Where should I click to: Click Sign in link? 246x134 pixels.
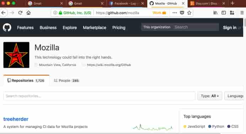[x=230, y=27]
